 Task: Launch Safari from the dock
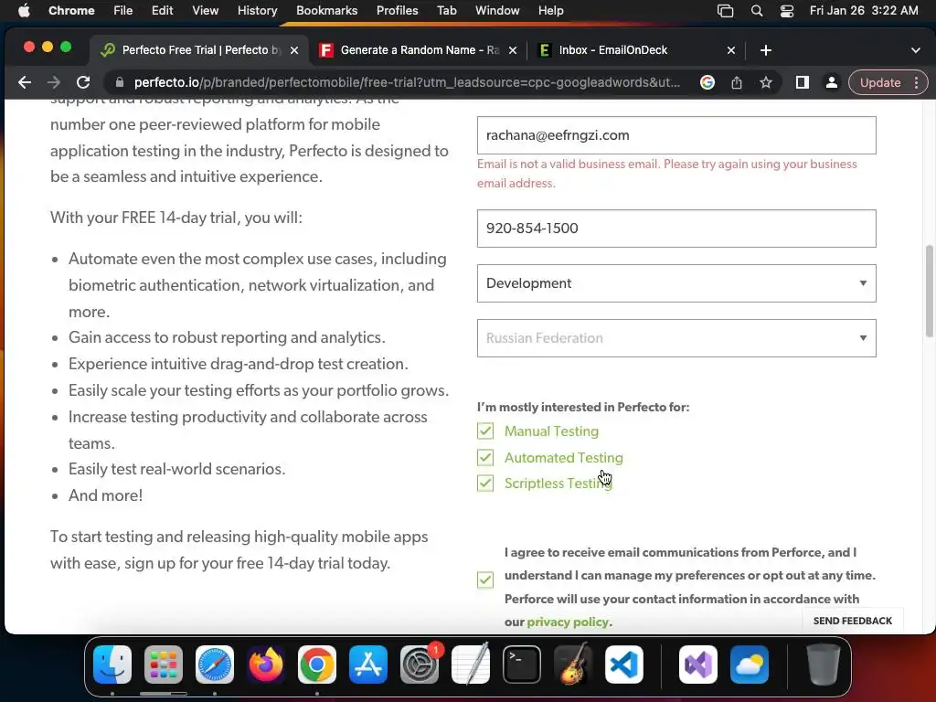click(215, 665)
